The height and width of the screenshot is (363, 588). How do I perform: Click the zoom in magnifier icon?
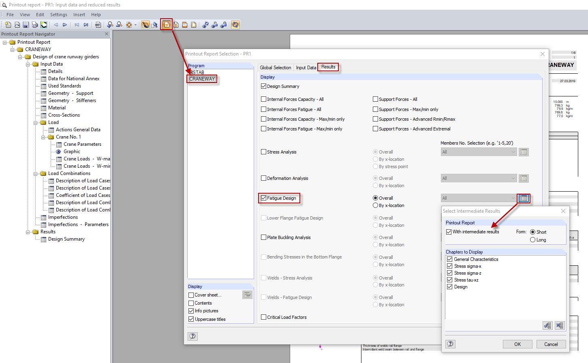pos(110,25)
